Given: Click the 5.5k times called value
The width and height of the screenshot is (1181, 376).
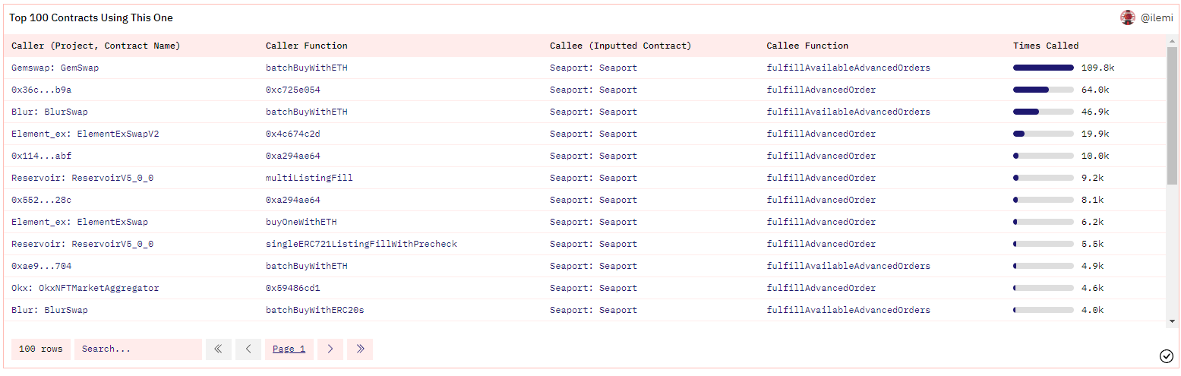Looking at the screenshot, I should 1093,244.
